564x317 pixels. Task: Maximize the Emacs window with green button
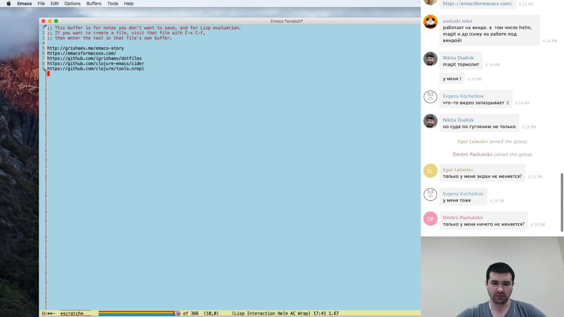[x=56, y=21]
